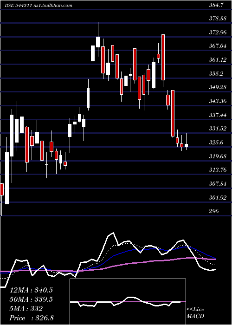
Task: Click the 307.84 price label
Action: (x=218, y=184)
